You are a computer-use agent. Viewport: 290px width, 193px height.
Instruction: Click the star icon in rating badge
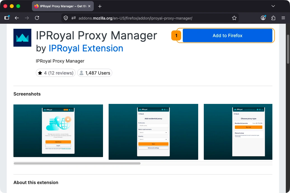[40, 73]
